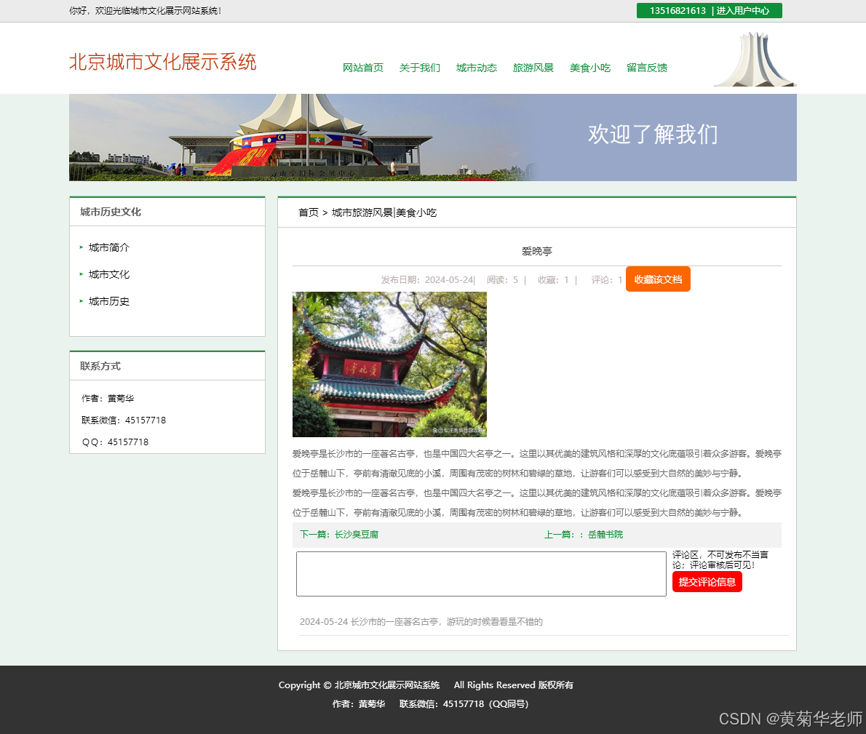Focus the comment text box
Viewport: 866px width, 734px height.
pyautogui.click(x=481, y=574)
